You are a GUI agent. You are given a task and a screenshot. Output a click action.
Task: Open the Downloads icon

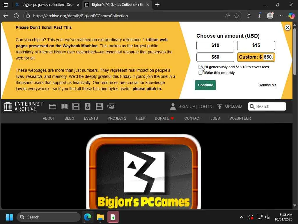coord(260,16)
